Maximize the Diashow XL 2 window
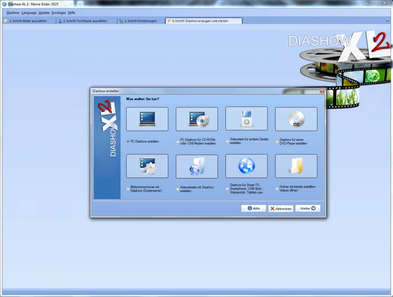Image resolution: width=393 pixels, height=297 pixels. [374, 3]
